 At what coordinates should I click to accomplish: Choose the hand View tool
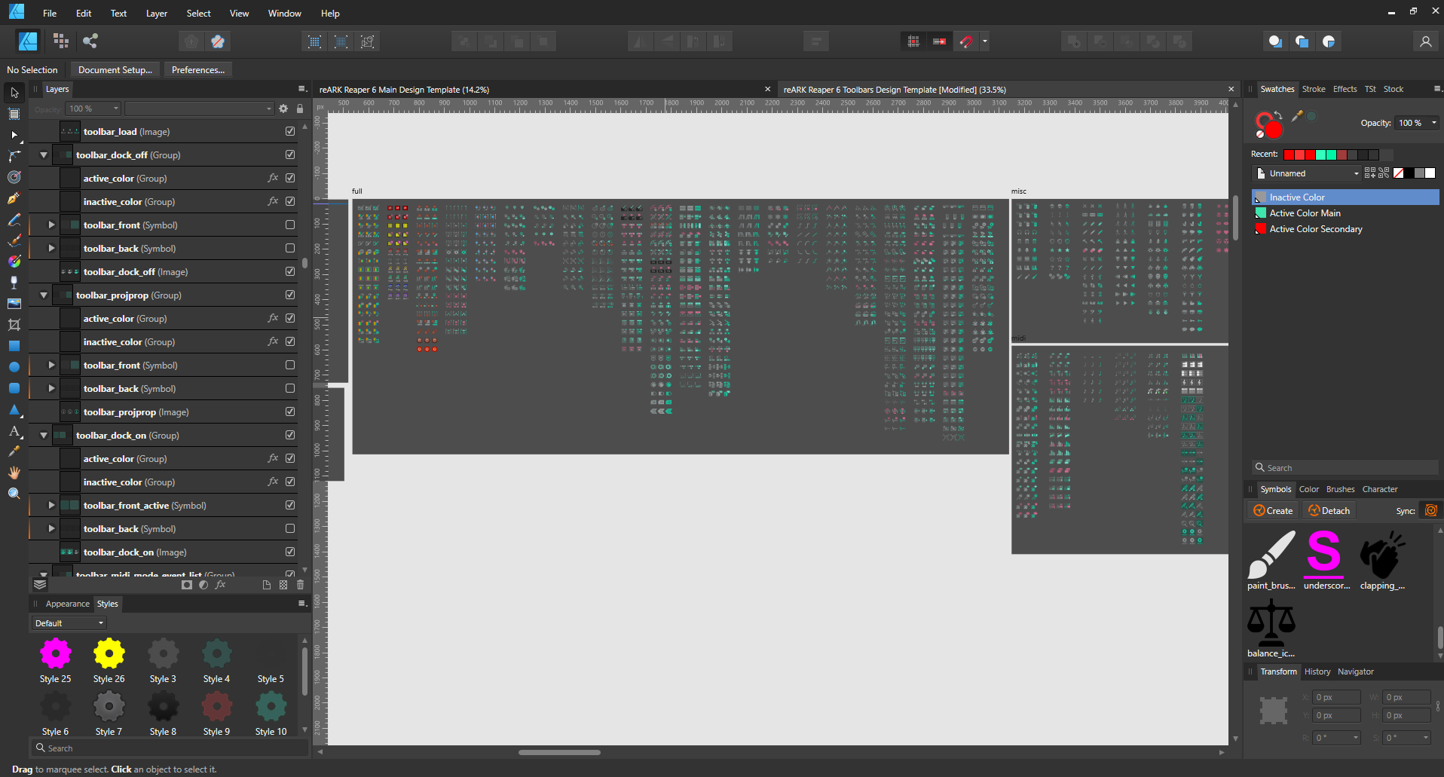click(x=14, y=473)
